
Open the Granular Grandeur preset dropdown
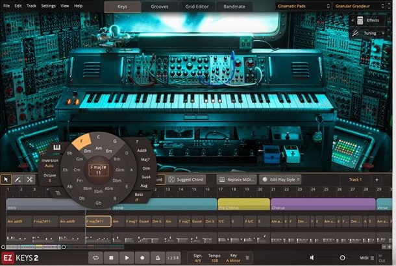[x=360, y=6]
